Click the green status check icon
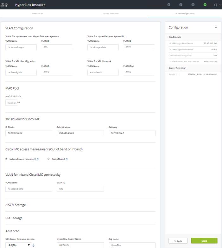This screenshot has width=222, height=248. click(205, 5)
